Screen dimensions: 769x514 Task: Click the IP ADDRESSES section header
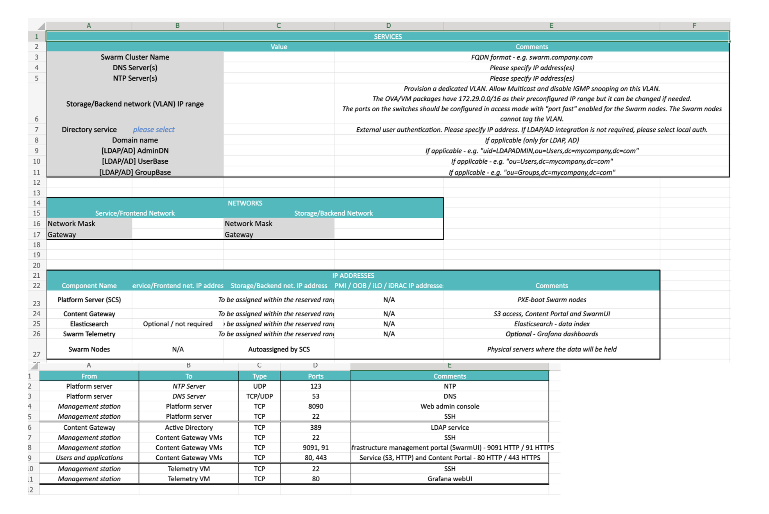pos(353,276)
